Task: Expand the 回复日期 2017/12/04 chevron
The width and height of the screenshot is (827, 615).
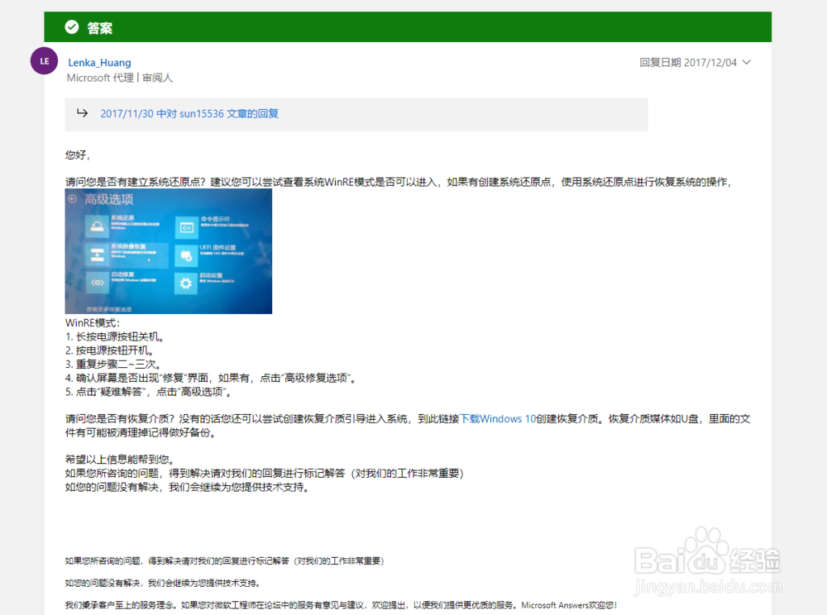Action: click(x=746, y=62)
